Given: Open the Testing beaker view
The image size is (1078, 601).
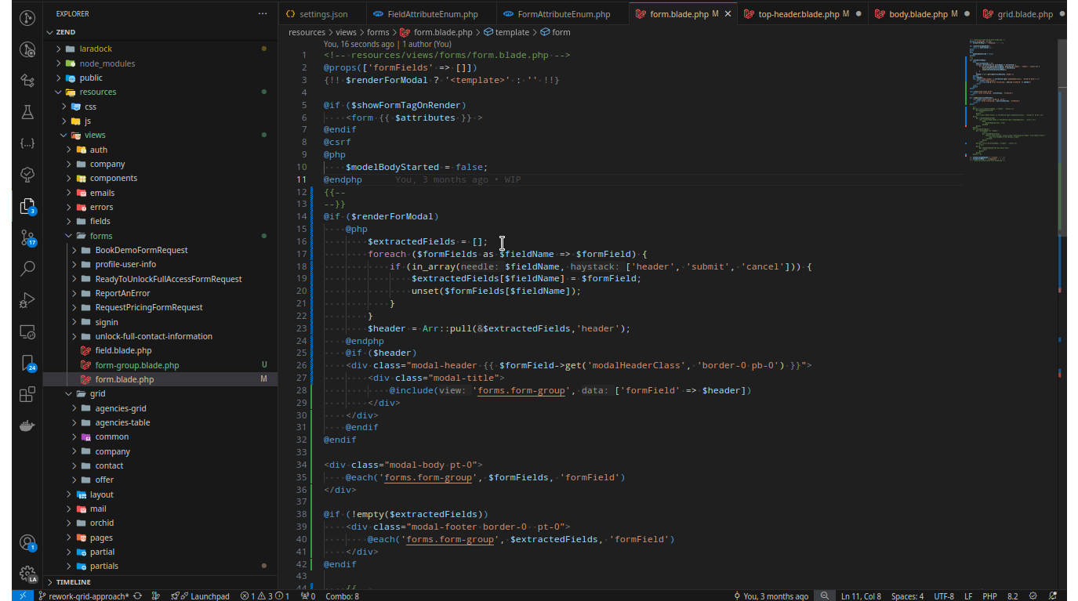Looking at the screenshot, I should point(27,112).
